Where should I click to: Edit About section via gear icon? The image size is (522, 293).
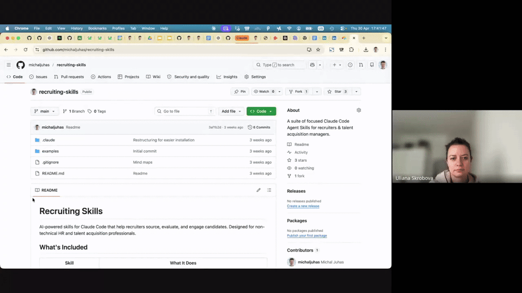(x=358, y=110)
